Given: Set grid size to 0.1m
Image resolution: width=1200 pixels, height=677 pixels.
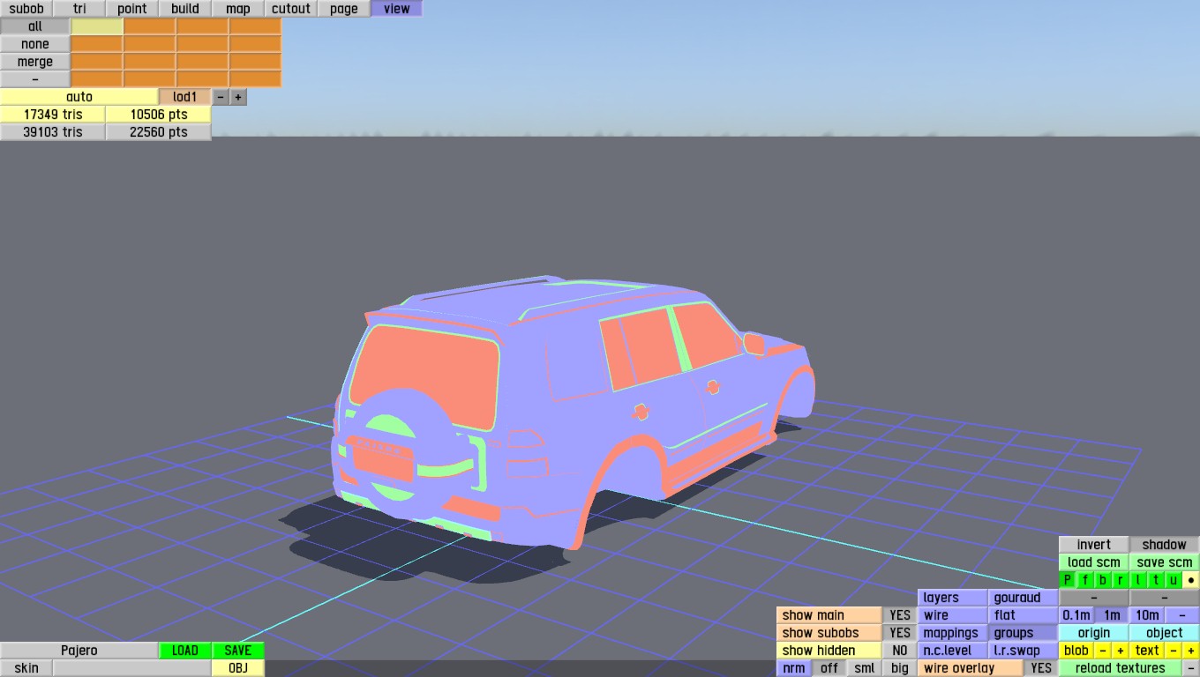Looking at the screenshot, I should click(x=1076, y=615).
